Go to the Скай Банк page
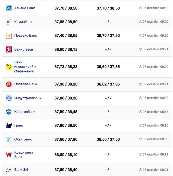Screen dimensions: 173x176 [x=23, y=139]
